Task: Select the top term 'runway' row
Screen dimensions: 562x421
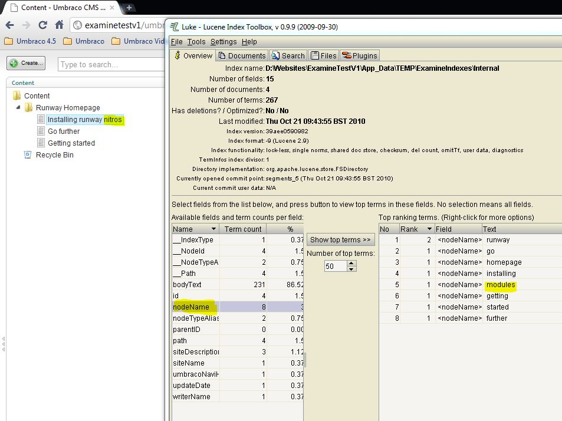Action: pyautogui.click(x=470, y=240)
